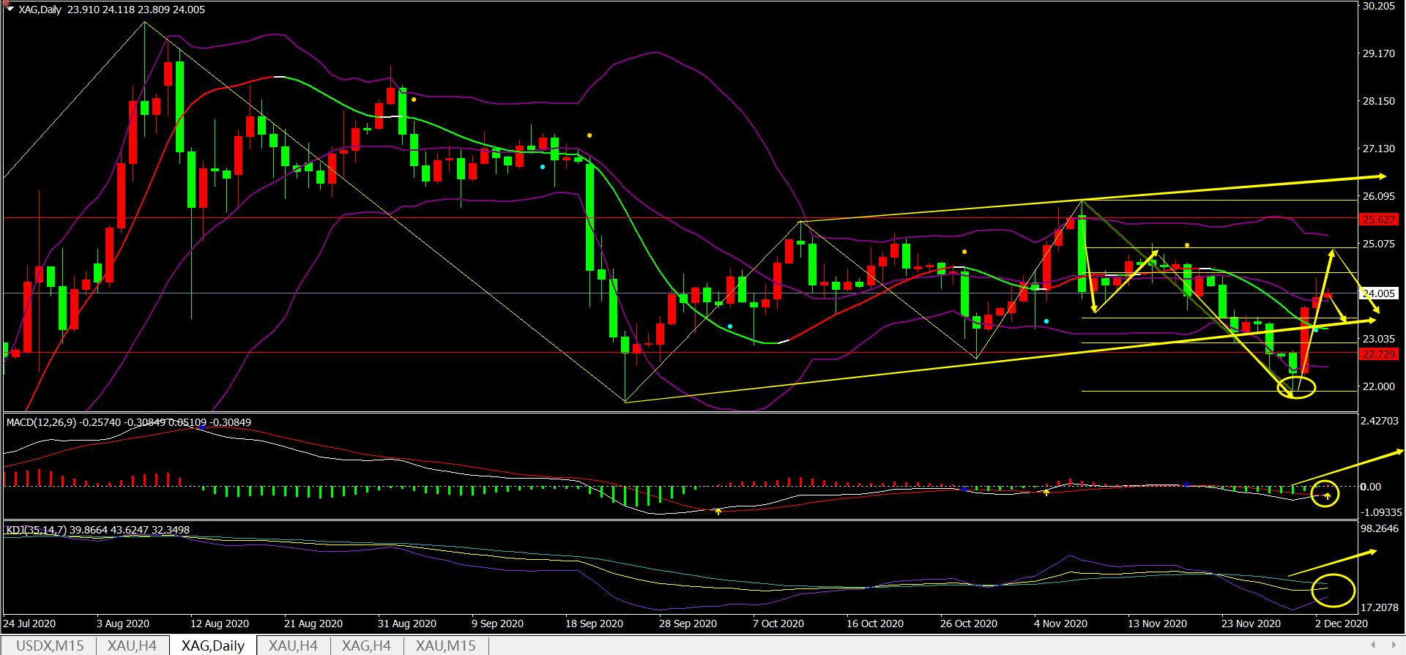The image size is (1406, 655).
Task: Select the current price 24.005 label
Action: [x=1377, y=293]
